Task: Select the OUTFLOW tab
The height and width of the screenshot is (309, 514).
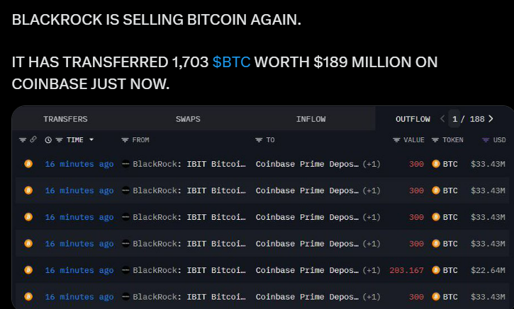Action: (x=413, y=119)
